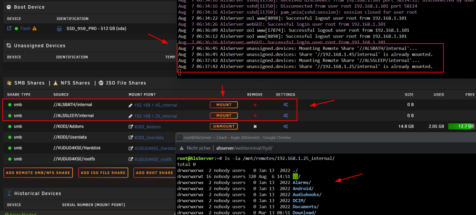476x215 pixels.
Task: Browse the KODI_Addons mount point
Action: pos(148,127)
